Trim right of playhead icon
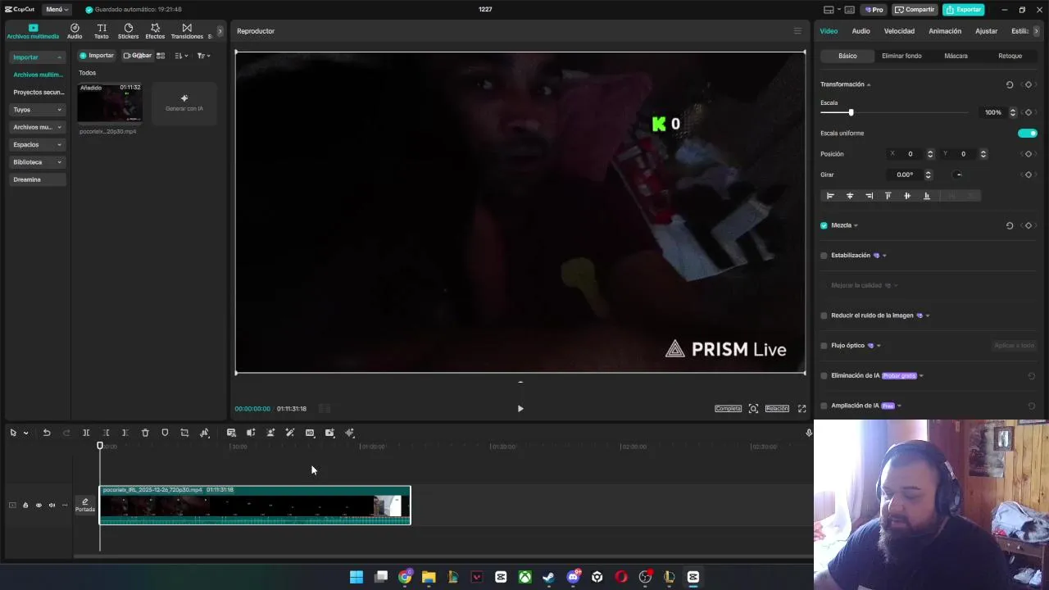 click(125, 433)
